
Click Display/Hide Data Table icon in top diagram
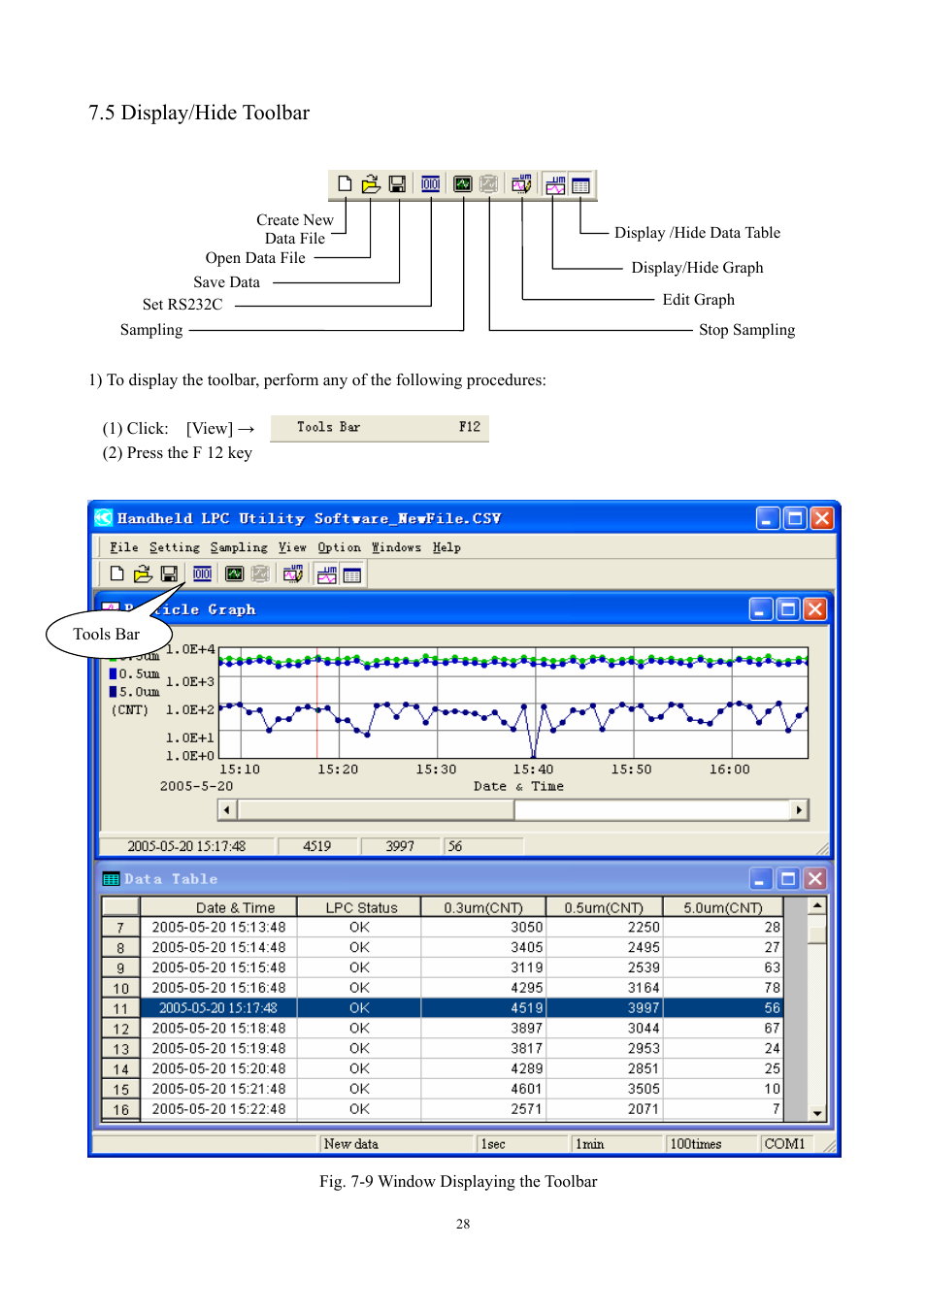pos(580,184)
